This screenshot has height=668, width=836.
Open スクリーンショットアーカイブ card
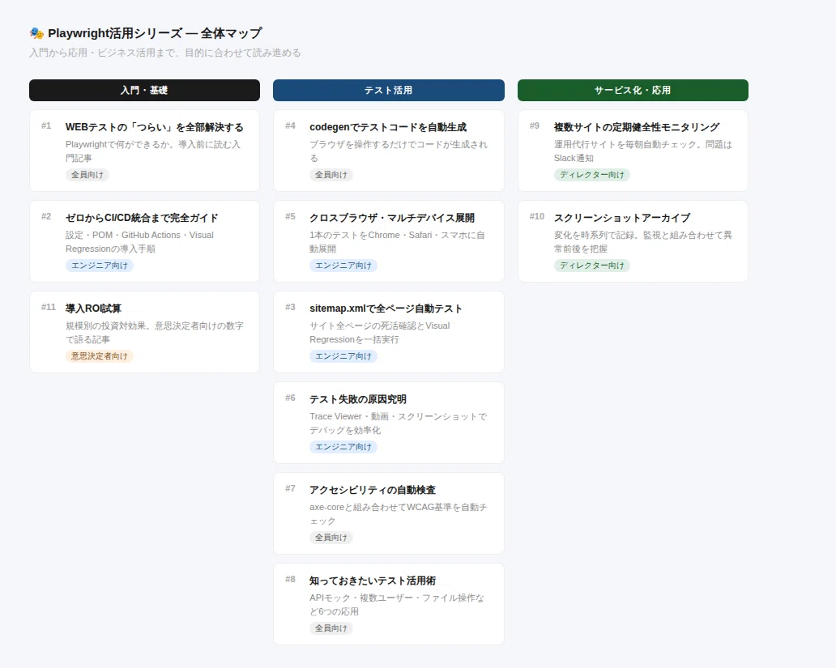tap(633, 241)
